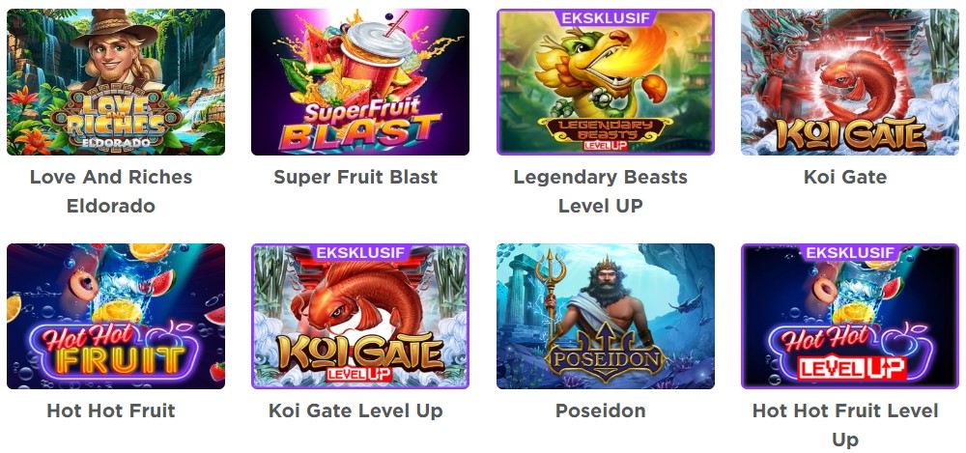966x453 pixels.
Task: Choose the Poseidon game thumbnail
Action: (605, 316)
